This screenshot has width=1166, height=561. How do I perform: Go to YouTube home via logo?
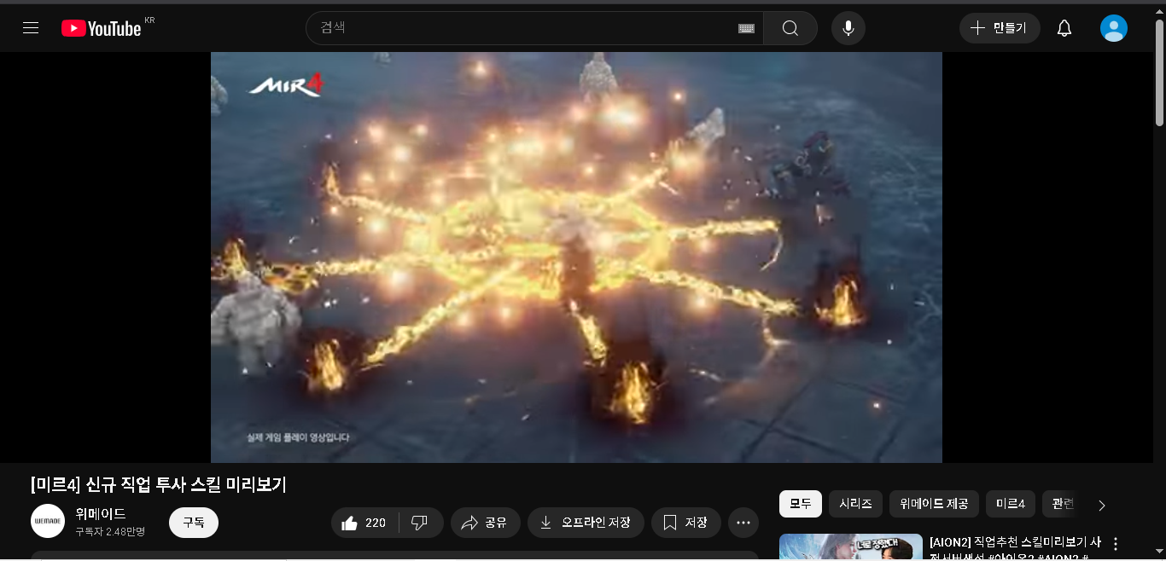coord(101,28)
